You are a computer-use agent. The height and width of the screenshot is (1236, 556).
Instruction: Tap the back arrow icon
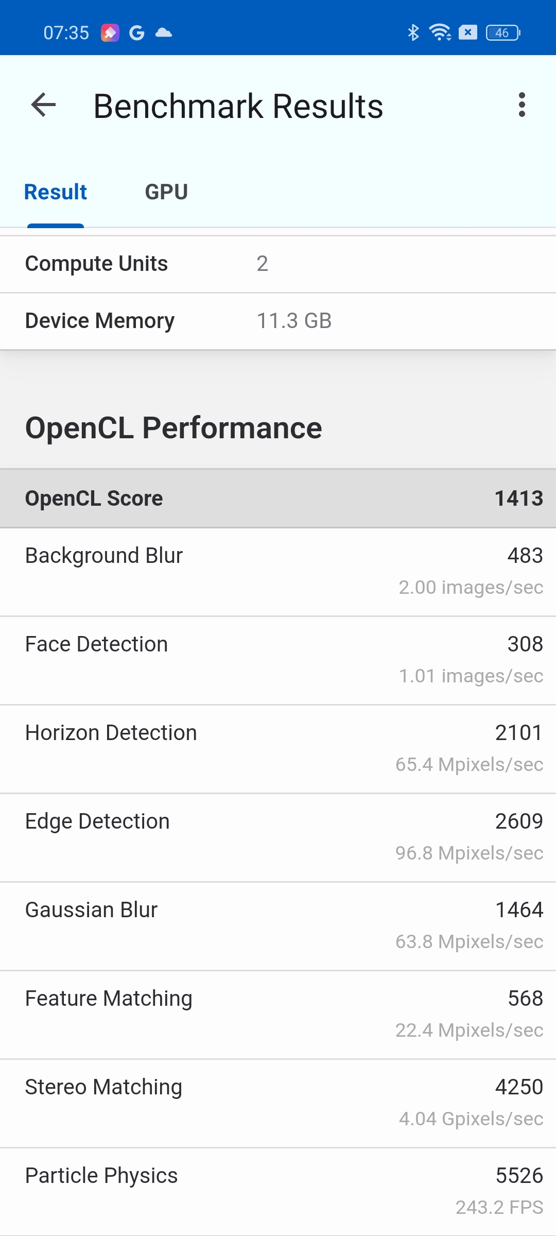click(x=43, y=105)
